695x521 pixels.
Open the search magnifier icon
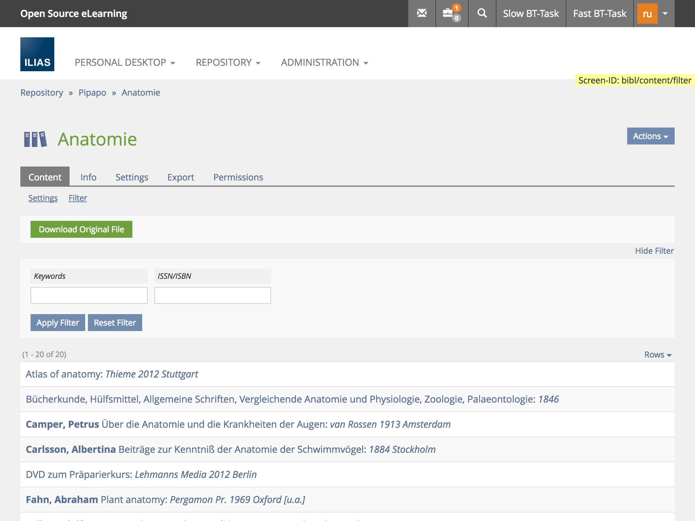482,14
